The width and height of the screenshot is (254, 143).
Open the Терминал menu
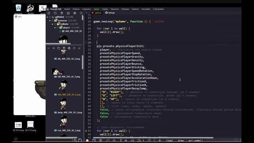click(115, 9)
